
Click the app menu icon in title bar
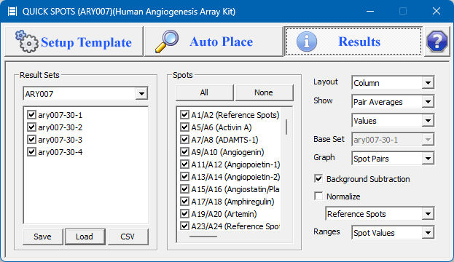point(12,12)
